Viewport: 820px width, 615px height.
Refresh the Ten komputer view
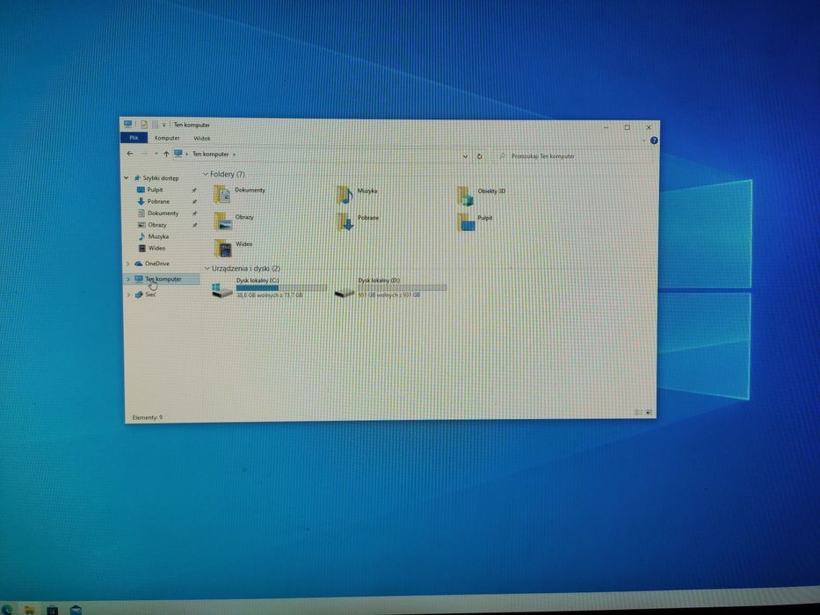pos(480,156)
